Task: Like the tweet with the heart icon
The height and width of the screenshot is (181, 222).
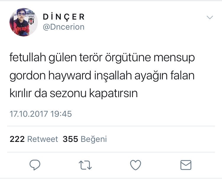Action: click(136, 165)
